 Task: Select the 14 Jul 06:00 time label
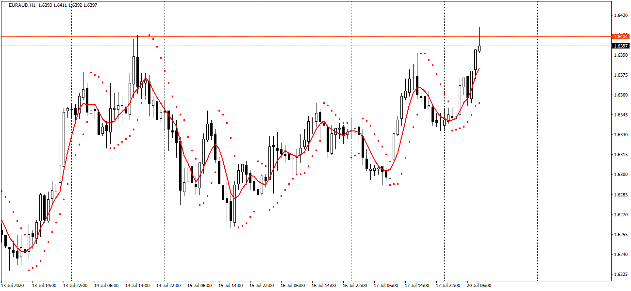point(106,286)
